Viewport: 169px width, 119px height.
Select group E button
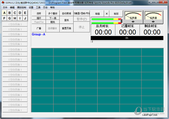[x=25, y=13]
